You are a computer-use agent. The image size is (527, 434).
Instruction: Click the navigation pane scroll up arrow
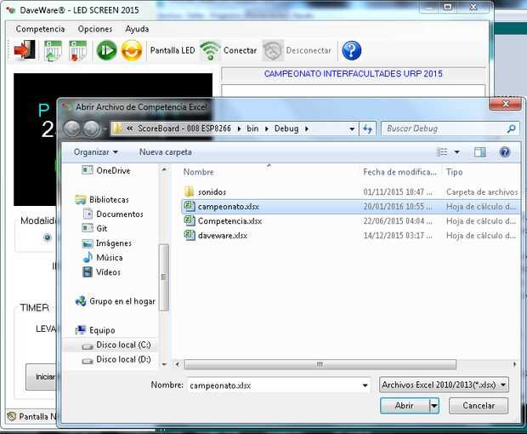coord(164,170)
